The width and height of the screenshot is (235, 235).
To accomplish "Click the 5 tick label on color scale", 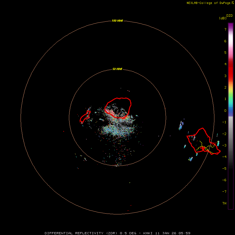I will [x=225, y=52].
